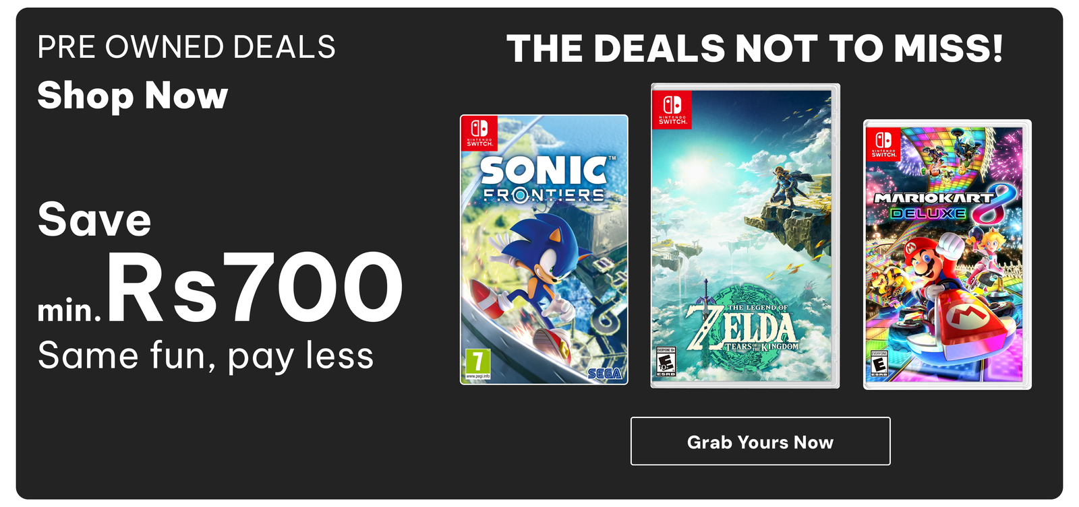Image resolution: width=1079 pixels, height=507 pixels.
Task: Click the Nintendo Switch logo on Zelda cover
Action: coord(672,110)
